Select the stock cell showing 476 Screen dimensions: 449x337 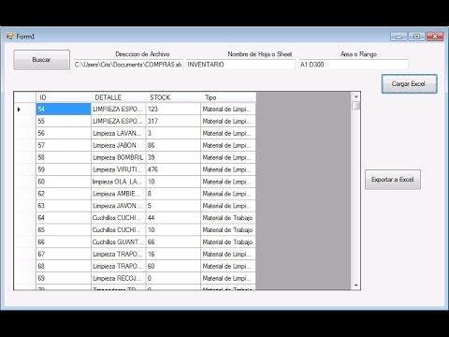pyautogui.click(x=173, y=169)
